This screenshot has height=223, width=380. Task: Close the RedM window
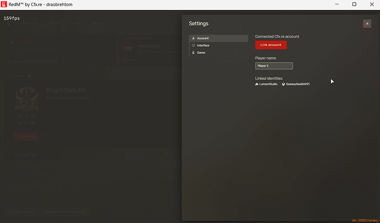(372, 4)
